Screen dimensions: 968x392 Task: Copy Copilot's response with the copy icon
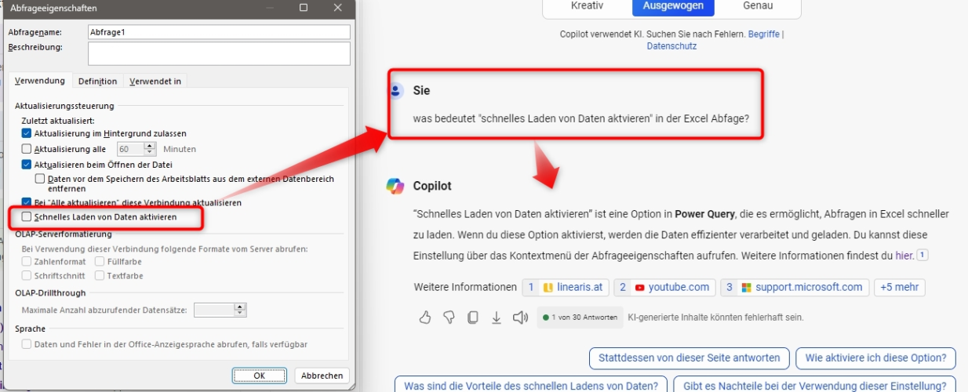coord(472,318)
